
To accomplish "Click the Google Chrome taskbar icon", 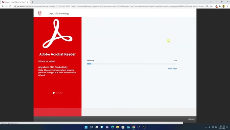I will (134, 127).
